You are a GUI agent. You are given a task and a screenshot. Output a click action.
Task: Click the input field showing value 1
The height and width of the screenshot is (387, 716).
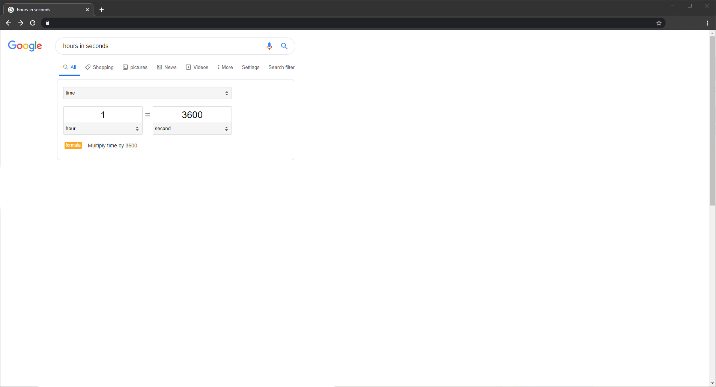click(x=103, y=115)
